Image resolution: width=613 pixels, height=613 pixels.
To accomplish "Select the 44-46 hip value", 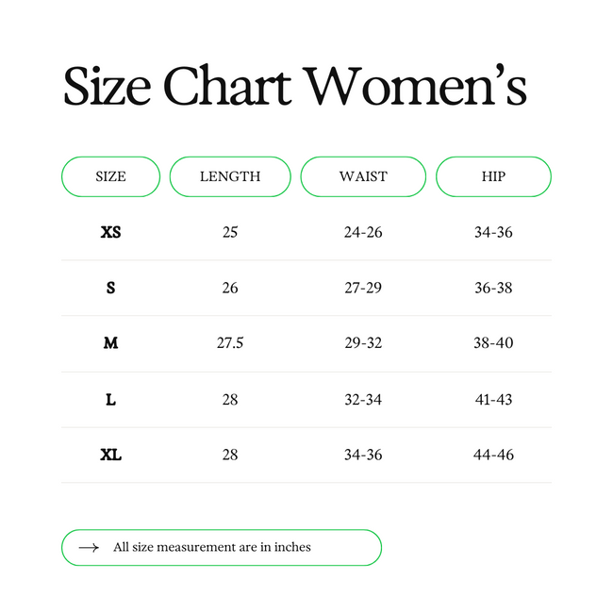I will (x=493, y=455).
